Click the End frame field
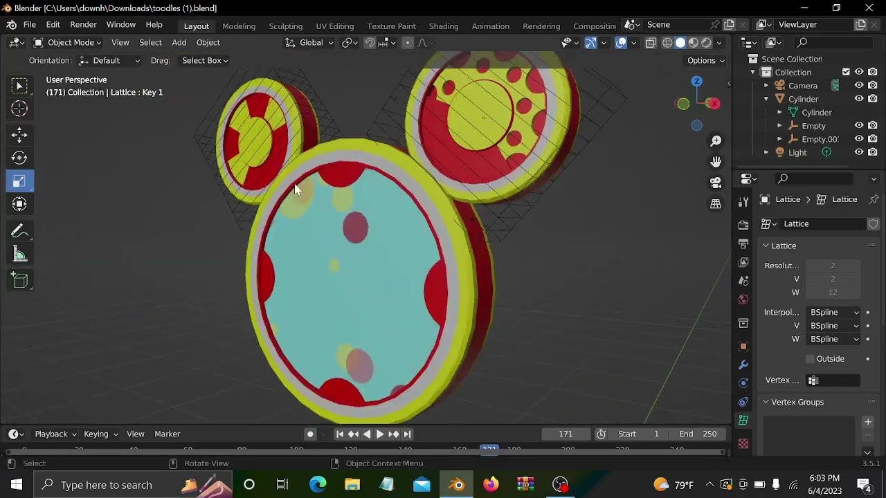The height and width of the screenshot is (498, 886). tap(698, 434)
